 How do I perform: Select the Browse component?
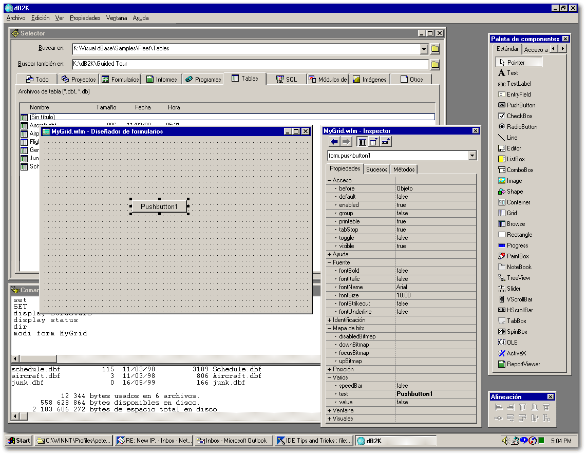point(512,224)
